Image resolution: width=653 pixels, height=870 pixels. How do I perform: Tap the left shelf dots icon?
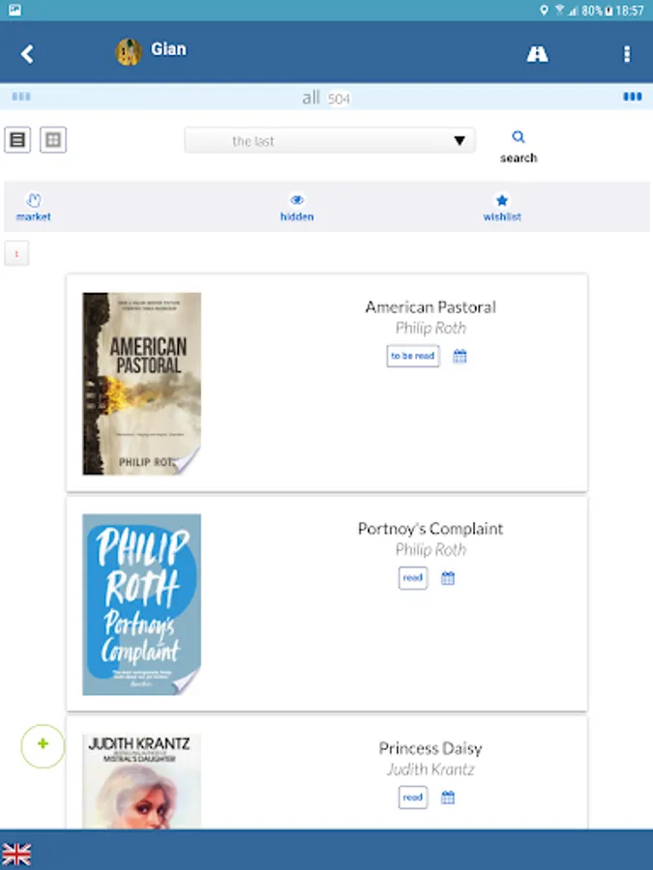(x=21, y=97)
